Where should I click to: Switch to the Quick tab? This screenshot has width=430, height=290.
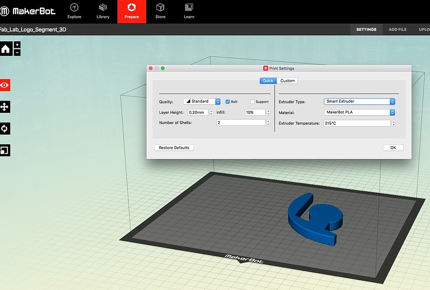tap(268, 81)
